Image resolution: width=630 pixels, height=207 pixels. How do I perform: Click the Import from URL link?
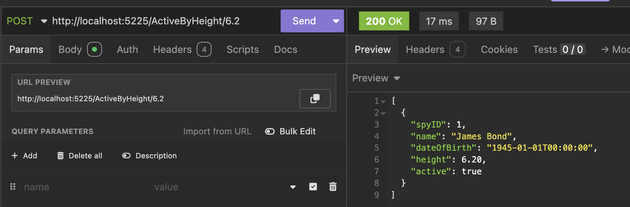click(x=217, y=132)
